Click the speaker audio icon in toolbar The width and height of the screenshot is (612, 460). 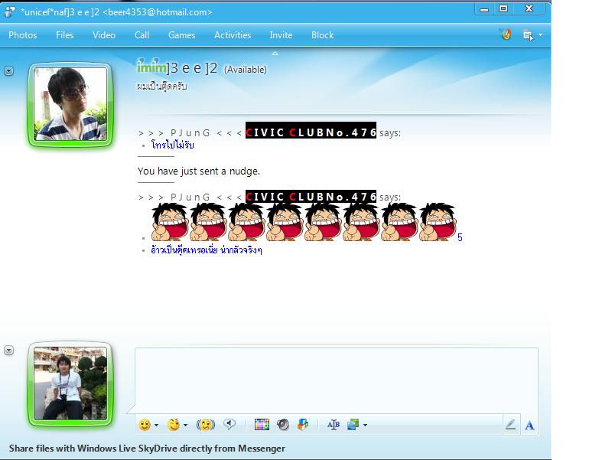click(283, 425)
